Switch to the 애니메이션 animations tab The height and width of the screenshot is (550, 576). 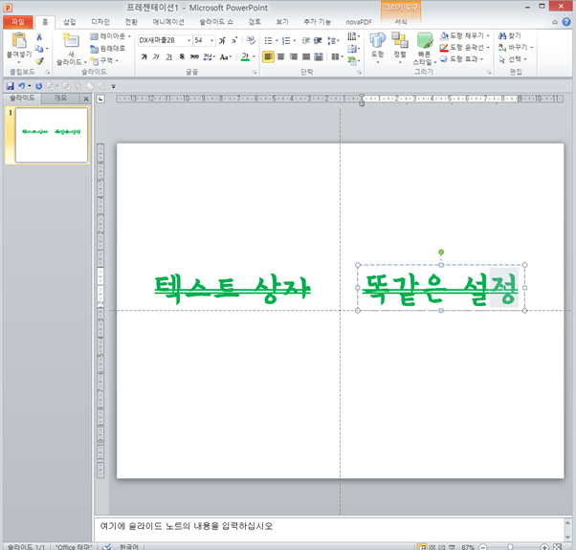tap(168, 22)
